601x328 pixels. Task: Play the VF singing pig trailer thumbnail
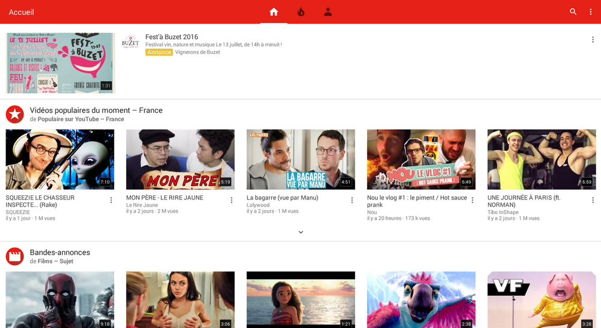pyautogui.click(x=541, y=300)
